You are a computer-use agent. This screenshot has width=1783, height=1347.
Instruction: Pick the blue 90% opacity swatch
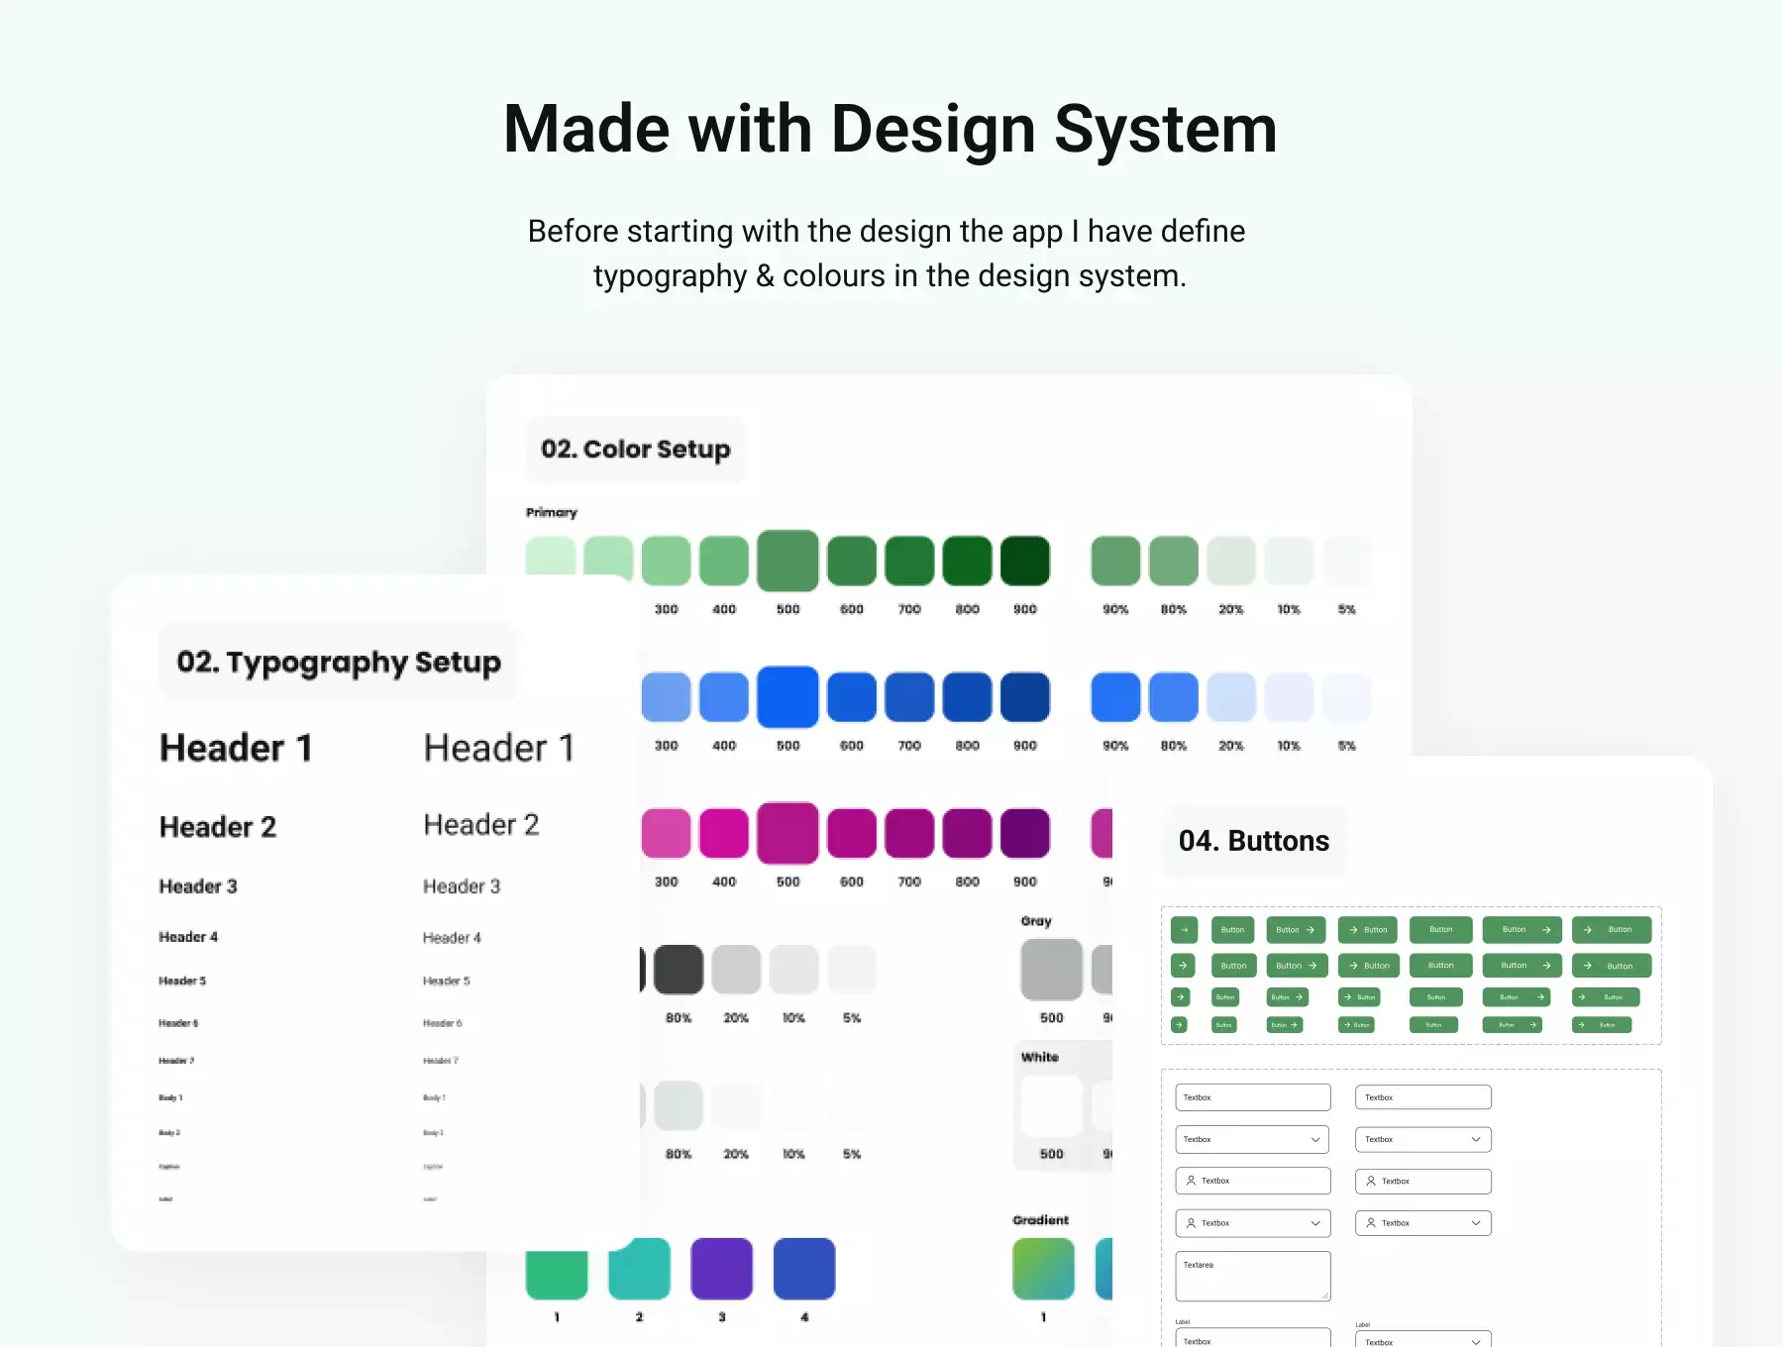(1115, 697)
